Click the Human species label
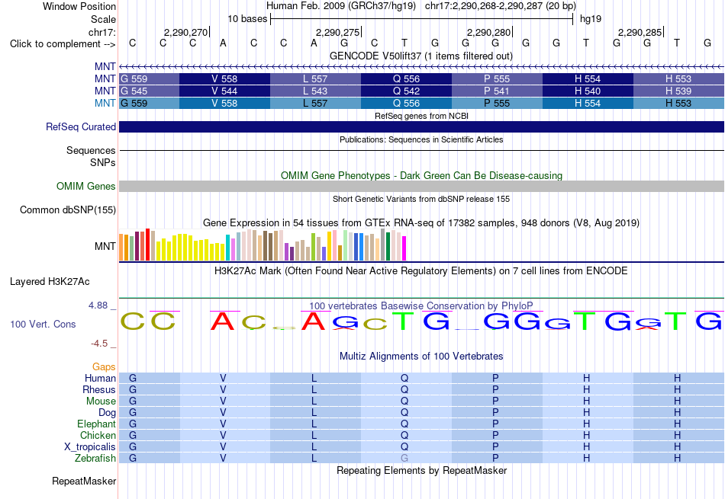This screenshot has width=725, height=499. pos(100,378)
